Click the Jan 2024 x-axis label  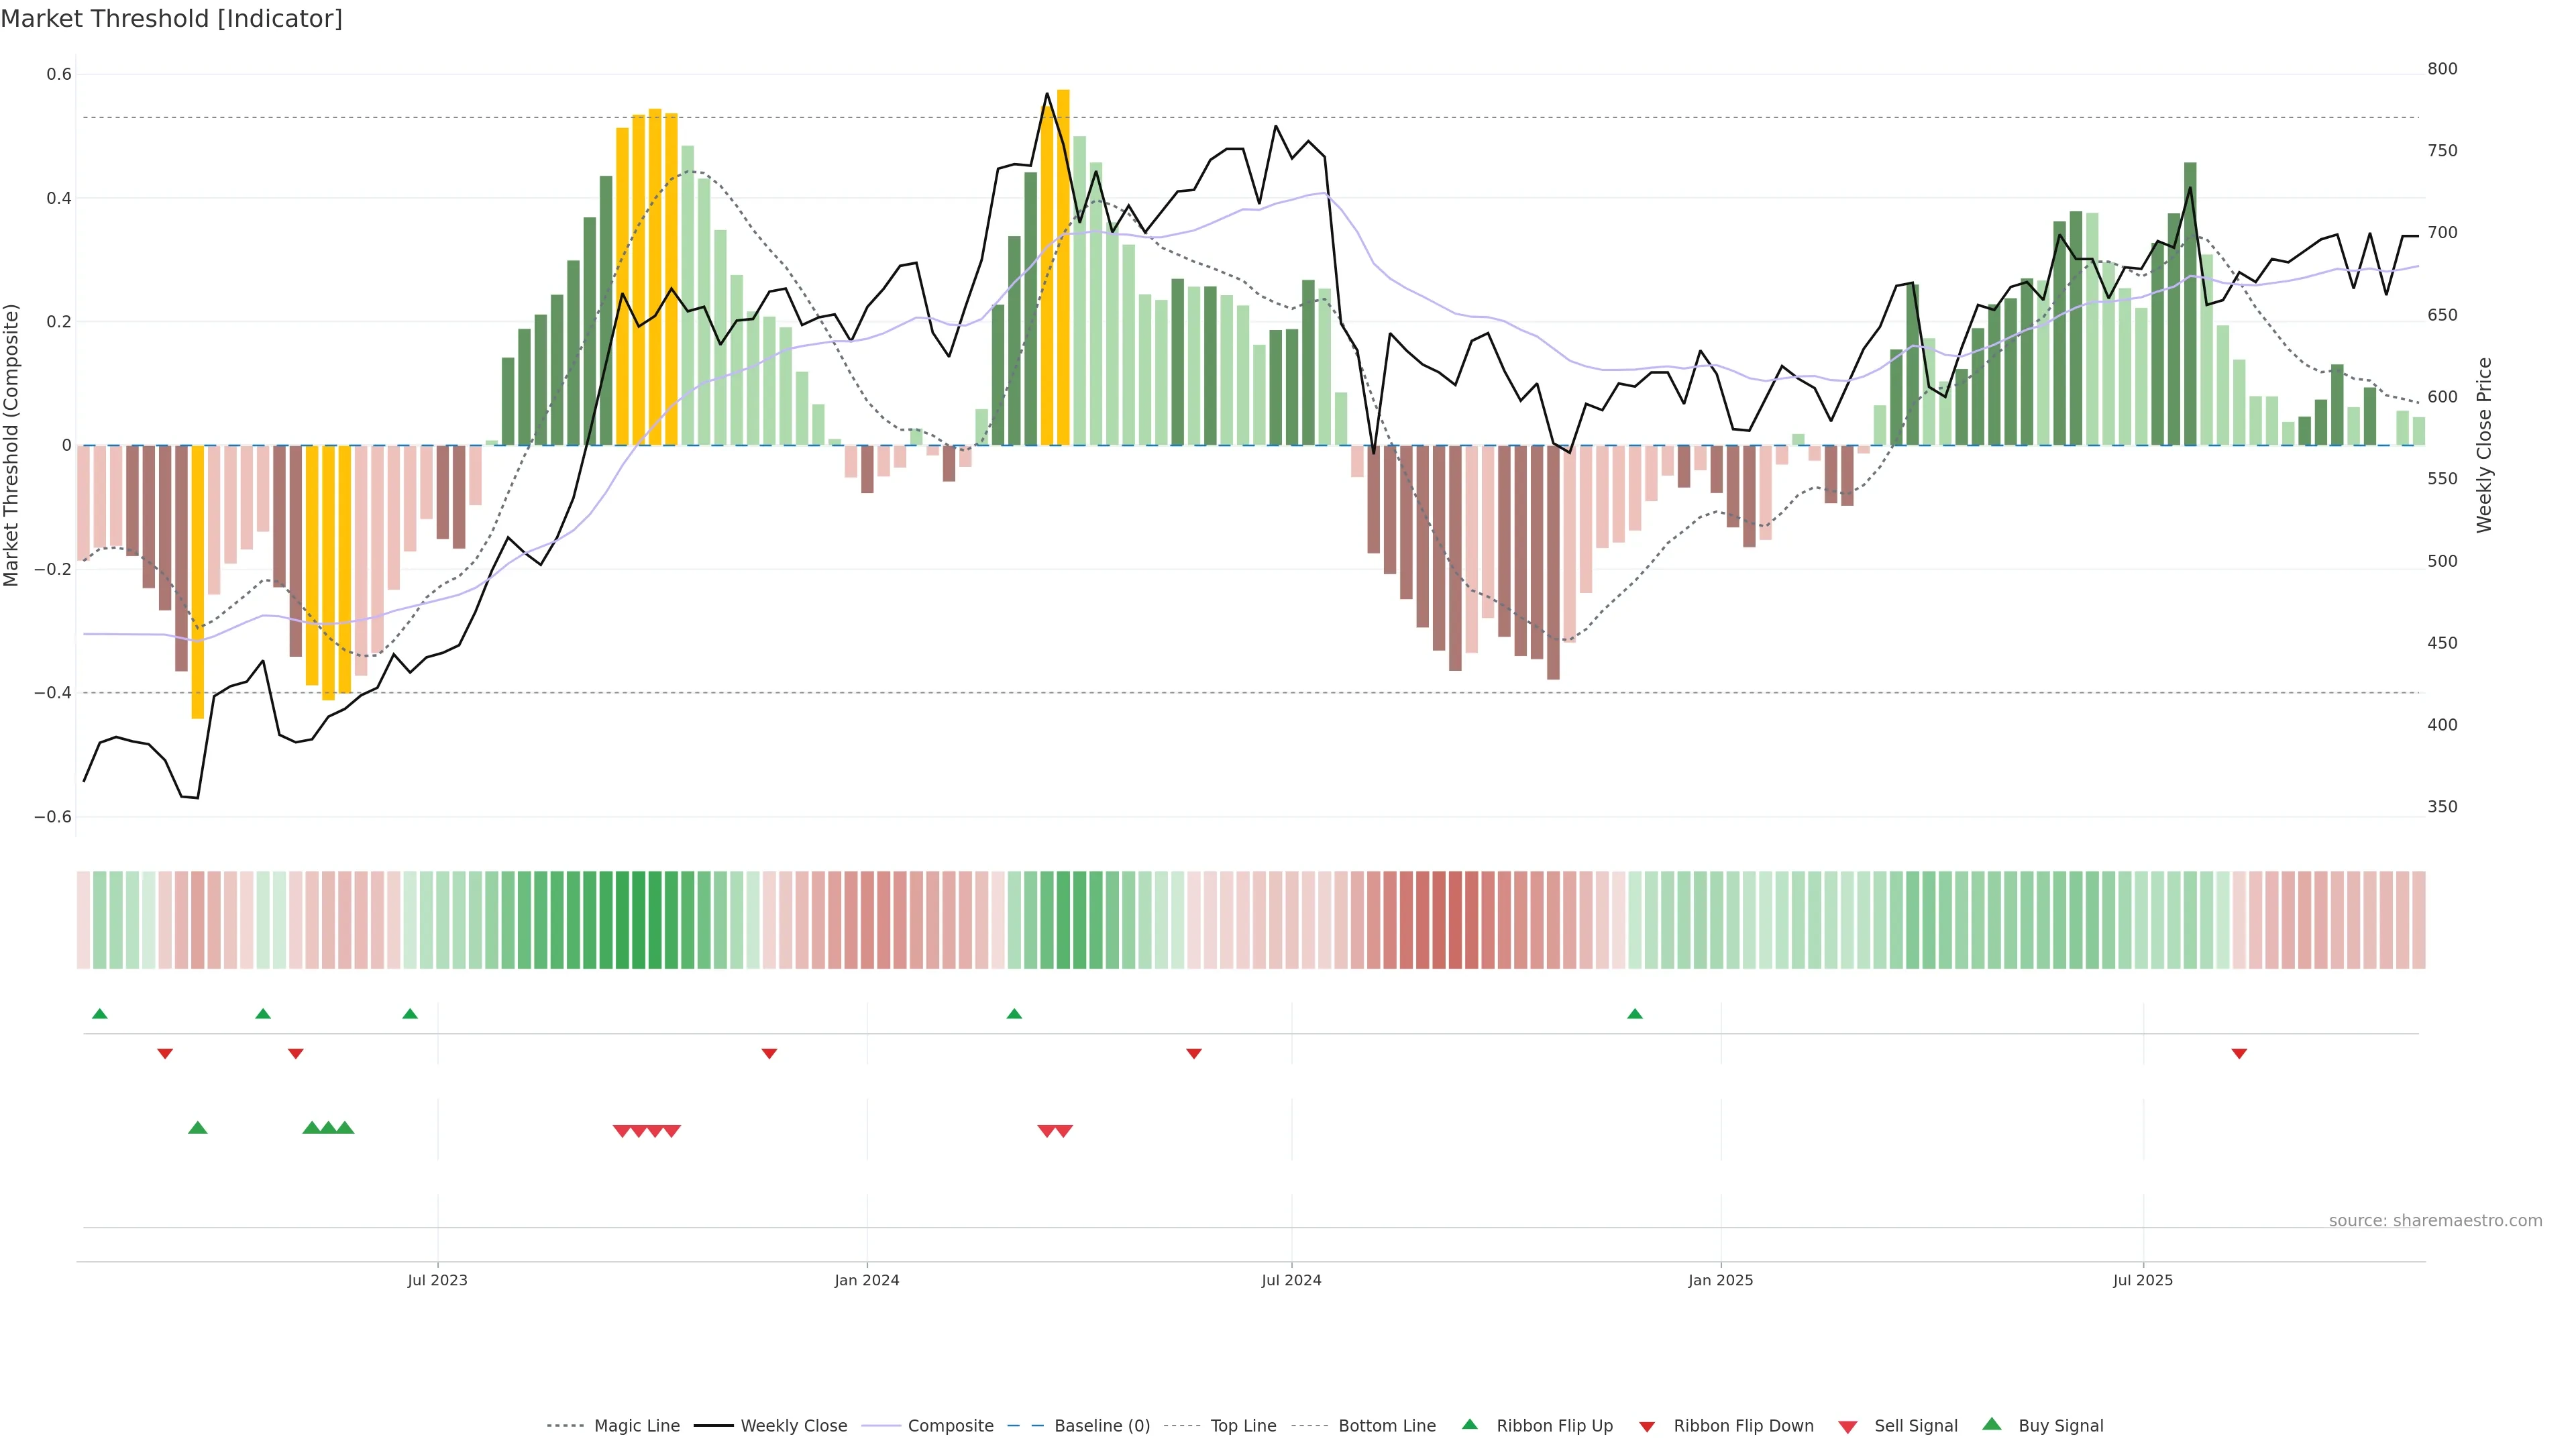point(867,1280)
